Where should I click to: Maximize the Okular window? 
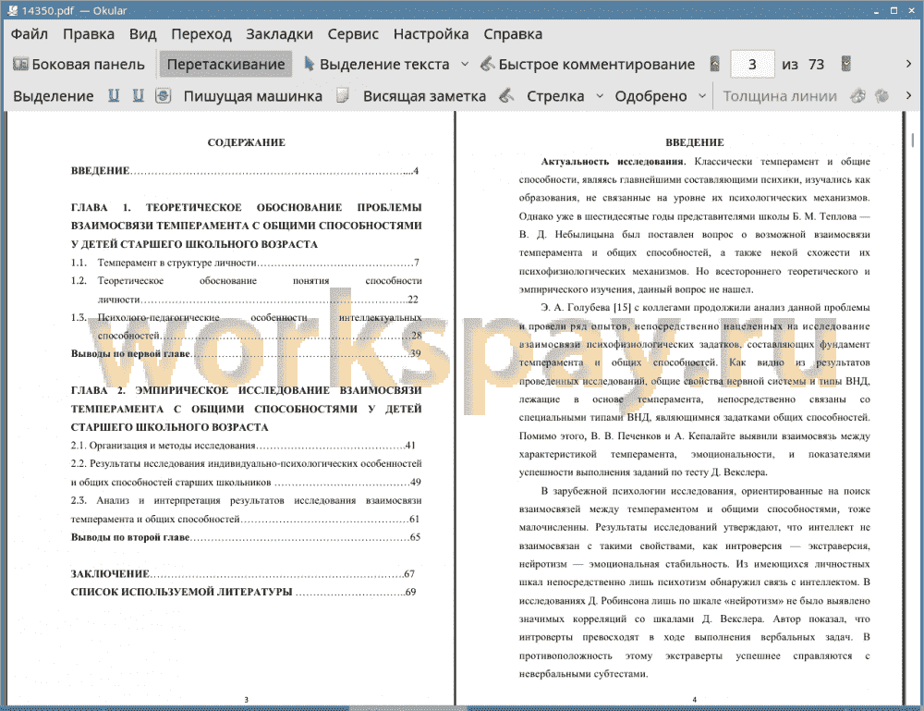[894, 10]
